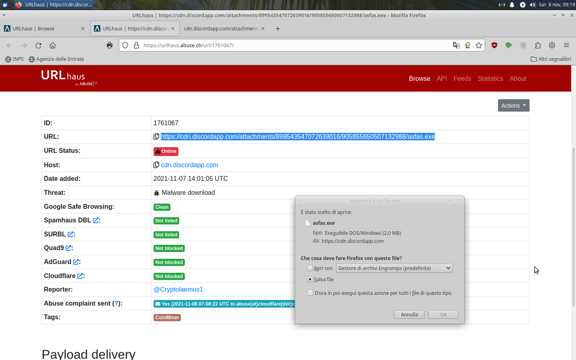Open the INPS bookmark
The width and height of the screenshot is (576, 360).
coord(14,59)
